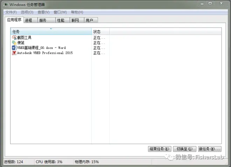Open the 查看(V) menu
Viewport: 231px width, 167px height.
point(43,12)
